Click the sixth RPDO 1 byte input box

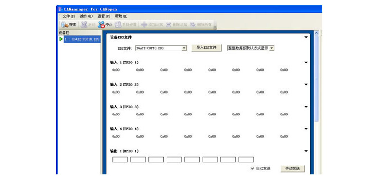point(210,159)
